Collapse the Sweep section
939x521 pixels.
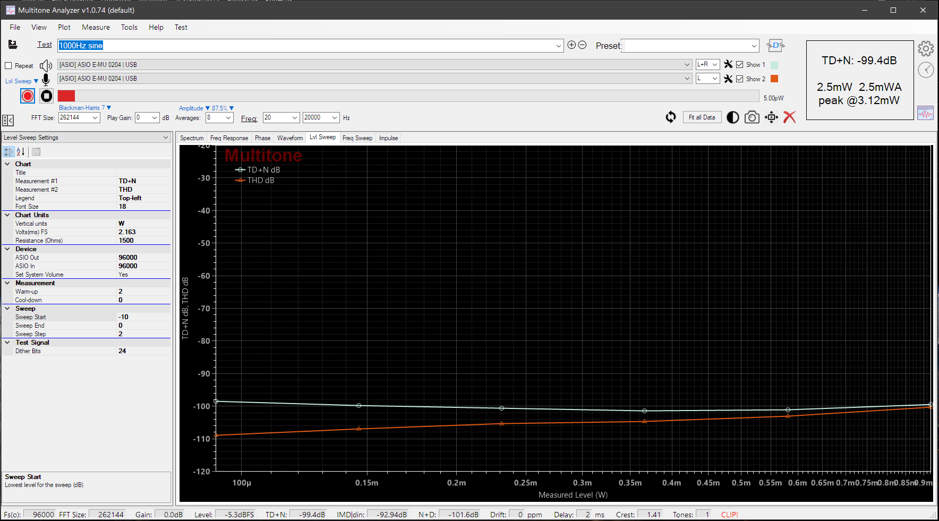pos(7,309)
